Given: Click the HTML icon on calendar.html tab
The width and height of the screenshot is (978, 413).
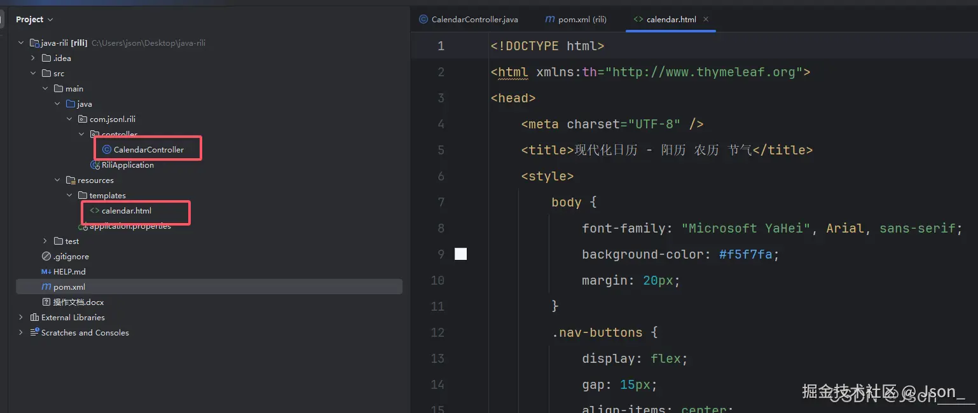Looking at the screenshot, I should click(638, 20).
